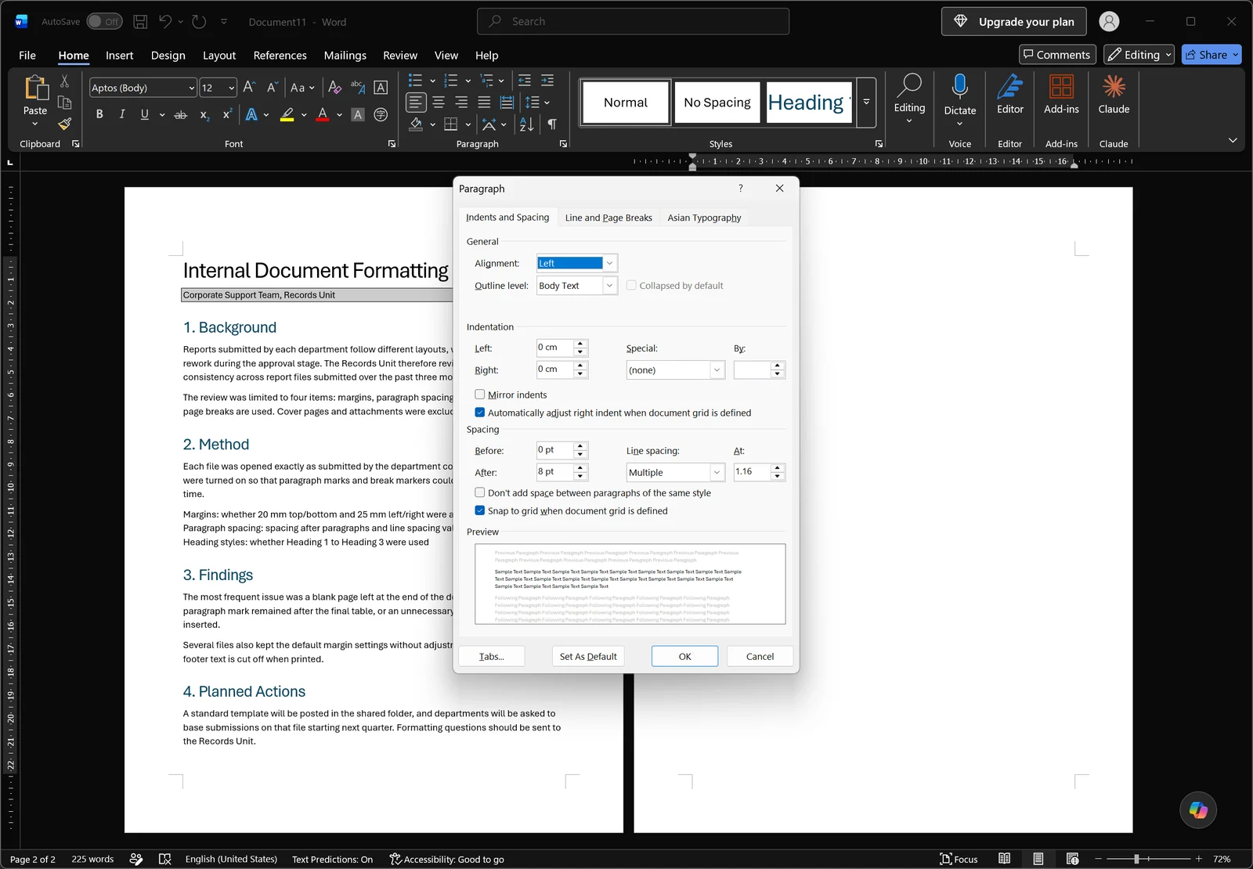Launch the Claude add-in

point(1114,96)
